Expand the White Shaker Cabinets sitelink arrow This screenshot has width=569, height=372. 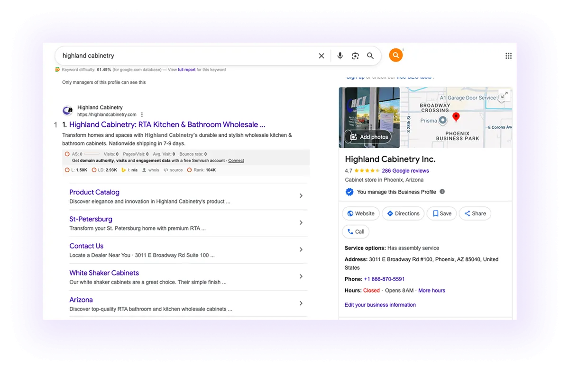(x=301, y=276)
